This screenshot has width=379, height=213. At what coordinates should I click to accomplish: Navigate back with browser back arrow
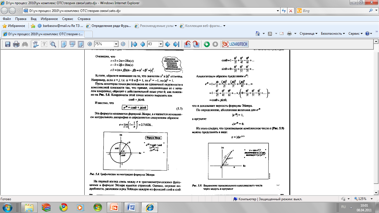point(5,11)
